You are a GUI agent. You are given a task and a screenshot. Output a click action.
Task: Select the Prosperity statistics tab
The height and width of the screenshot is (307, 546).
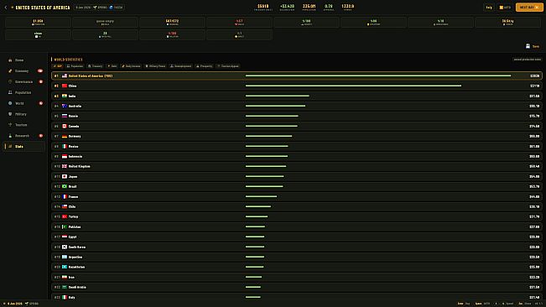click(x=205, y=66)
